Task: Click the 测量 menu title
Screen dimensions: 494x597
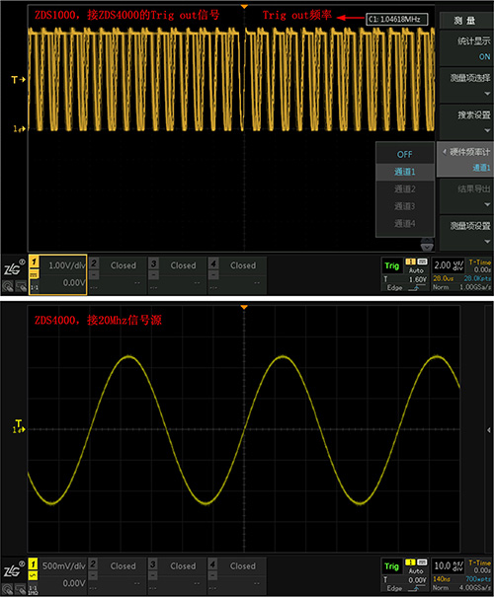Action: tap(466, 20)
